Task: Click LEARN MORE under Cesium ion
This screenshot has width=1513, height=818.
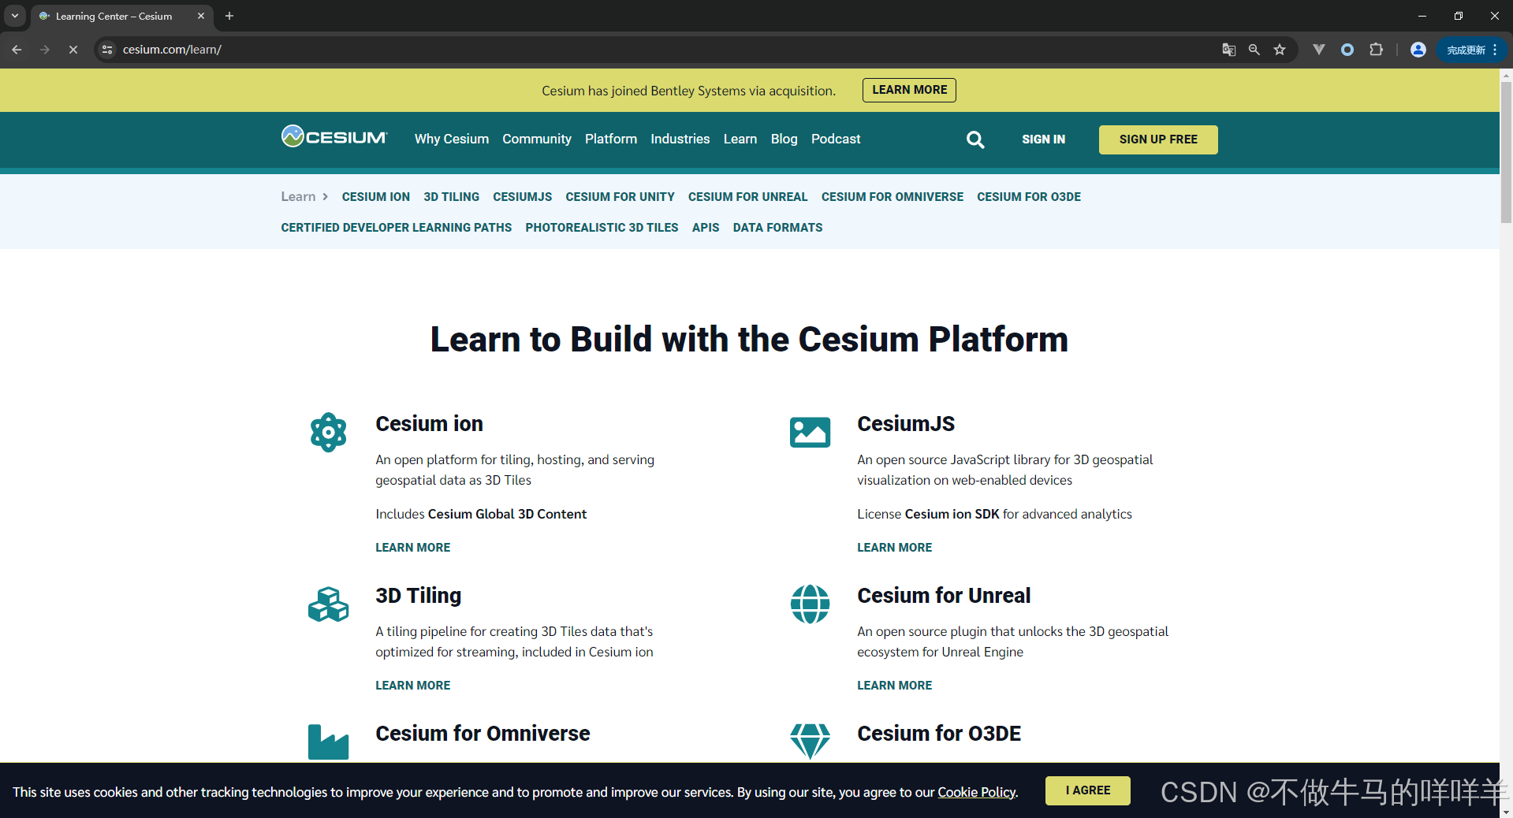Action: click(x=413, y=548)
